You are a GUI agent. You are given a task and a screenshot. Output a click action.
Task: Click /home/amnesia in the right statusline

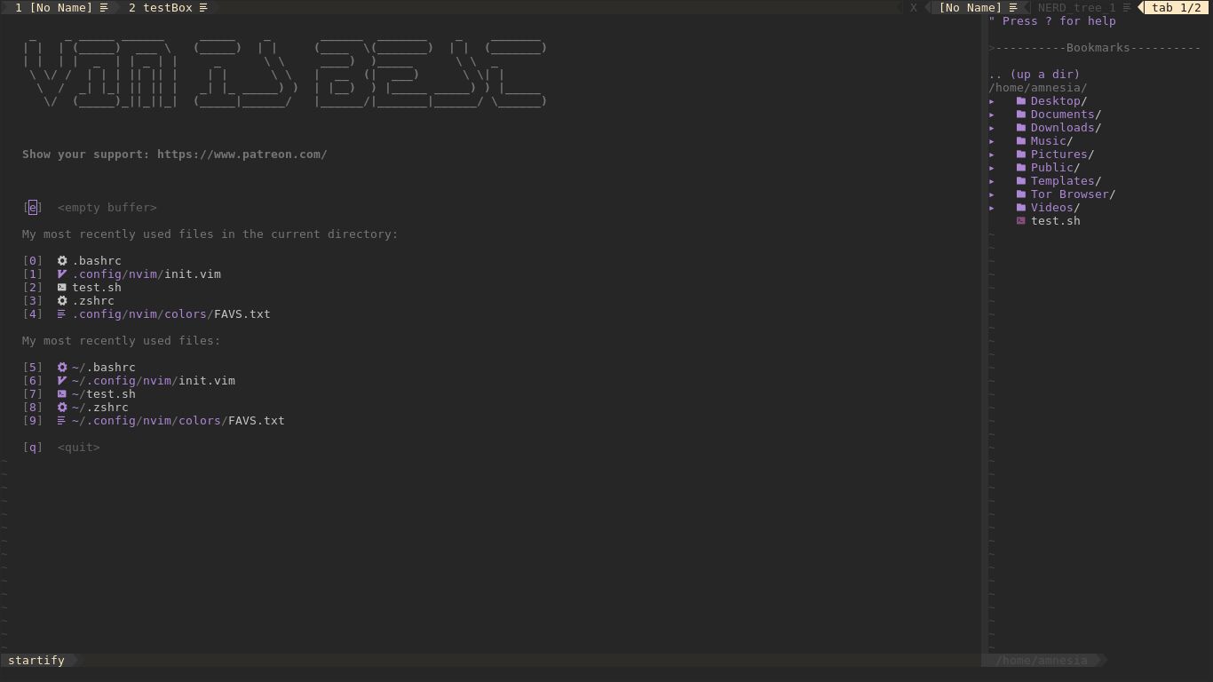tap(1044, 660)
